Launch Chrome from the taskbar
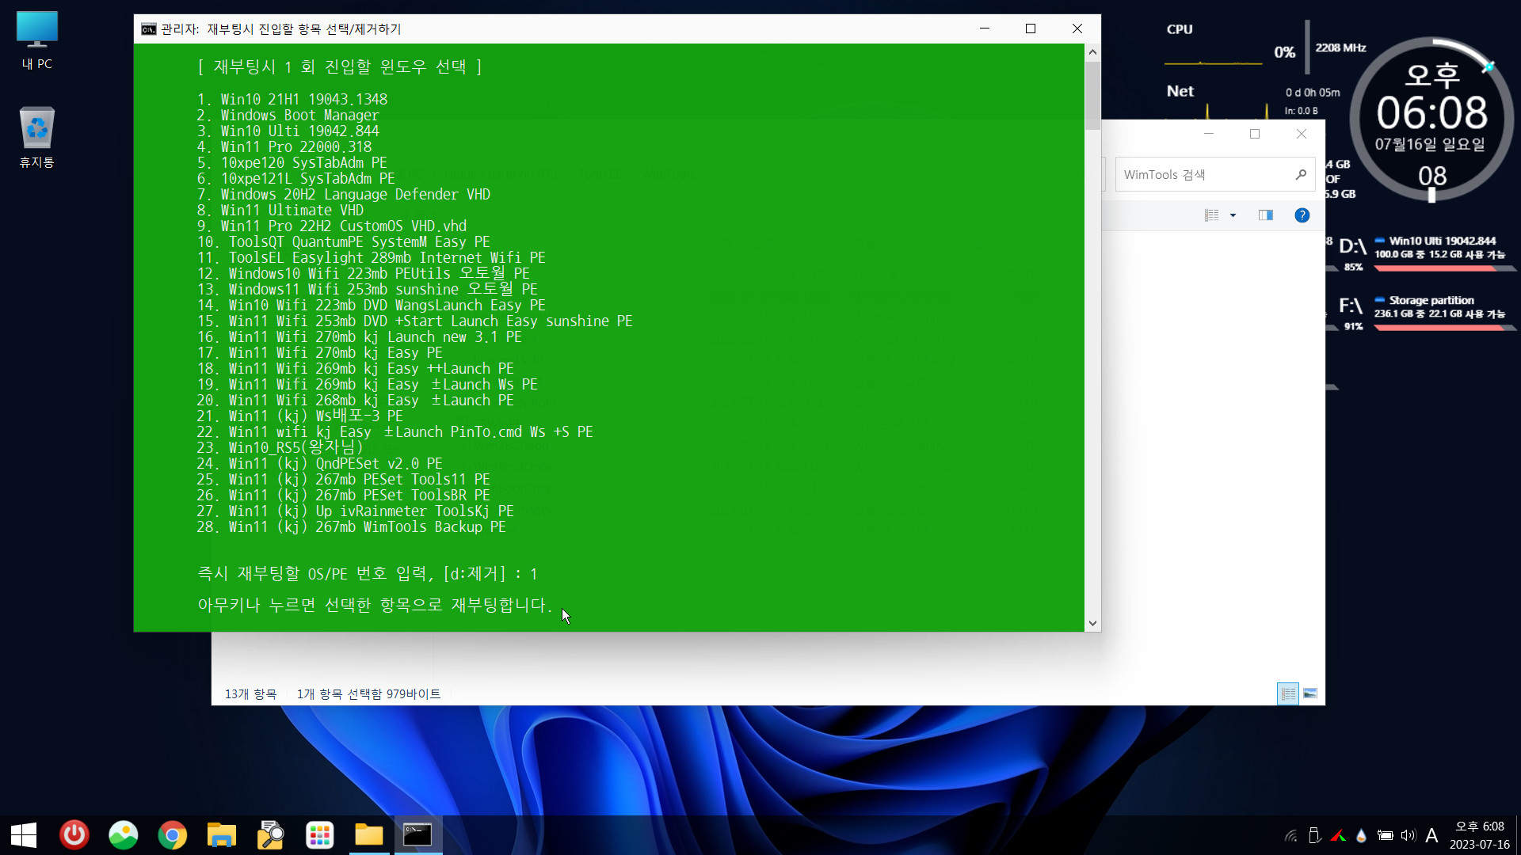Viewport: 1521px width, 855px height. coord(173,835)
